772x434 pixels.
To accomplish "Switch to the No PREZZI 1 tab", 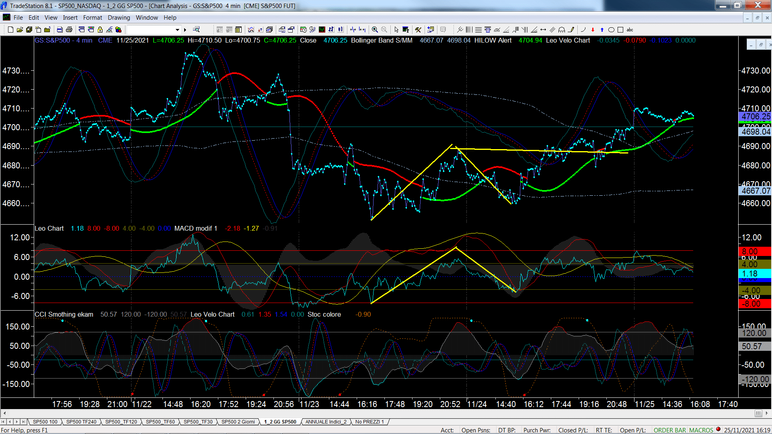I will 370,422.
